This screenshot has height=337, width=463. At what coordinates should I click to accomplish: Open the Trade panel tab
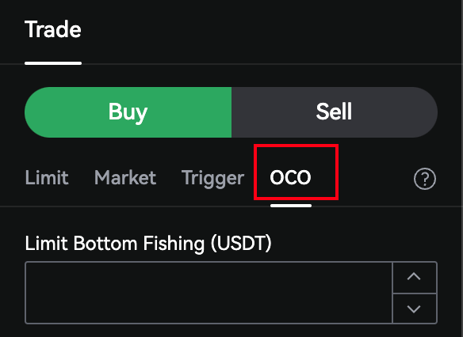tap(53, 29)
